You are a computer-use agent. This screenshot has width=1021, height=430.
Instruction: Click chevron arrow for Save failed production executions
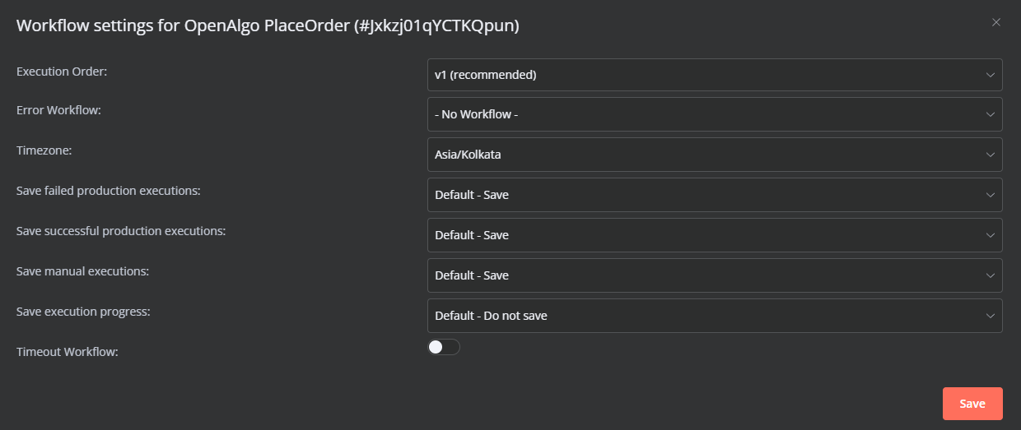pyautogui.click(x=990, y=195)
